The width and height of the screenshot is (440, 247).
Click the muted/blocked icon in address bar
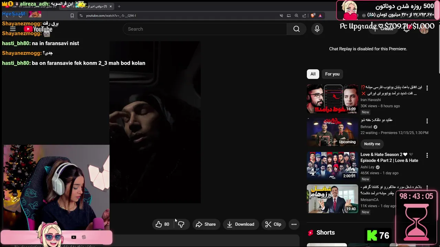(281, 15)
